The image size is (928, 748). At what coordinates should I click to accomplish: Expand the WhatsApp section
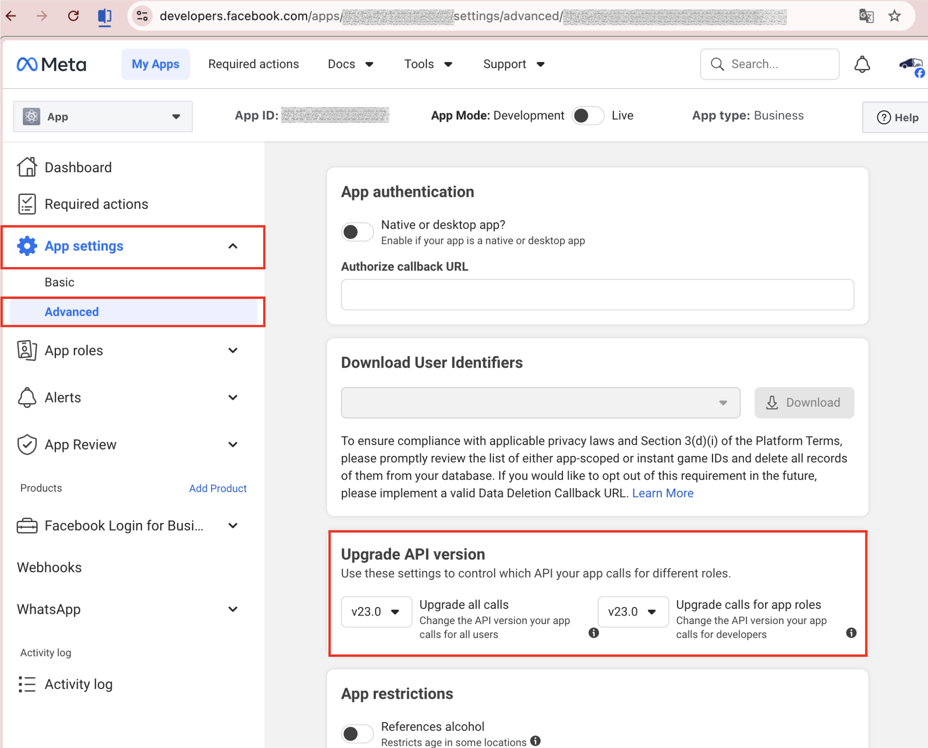point(233,609)
